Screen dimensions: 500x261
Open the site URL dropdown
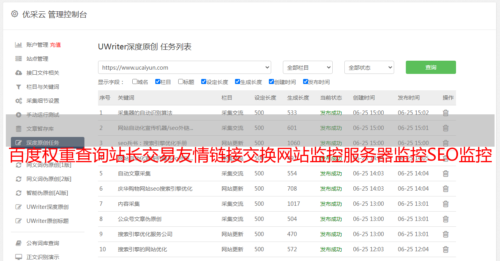[184, 67]
